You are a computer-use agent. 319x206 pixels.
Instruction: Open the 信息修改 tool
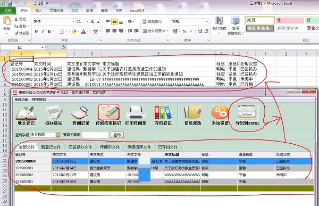[192, 115]
